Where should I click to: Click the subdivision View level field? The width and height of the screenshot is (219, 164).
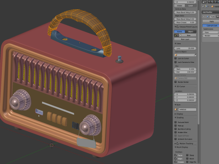coord(211,32)
